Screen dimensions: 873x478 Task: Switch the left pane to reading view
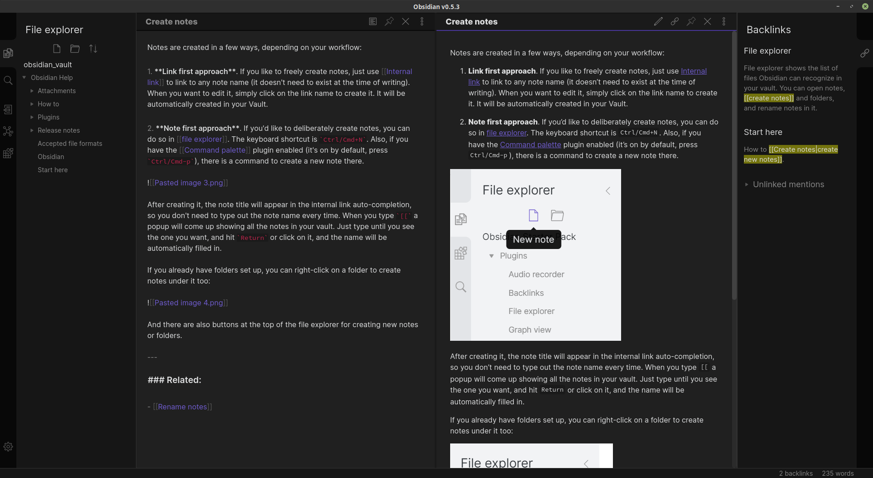(372, 21)
